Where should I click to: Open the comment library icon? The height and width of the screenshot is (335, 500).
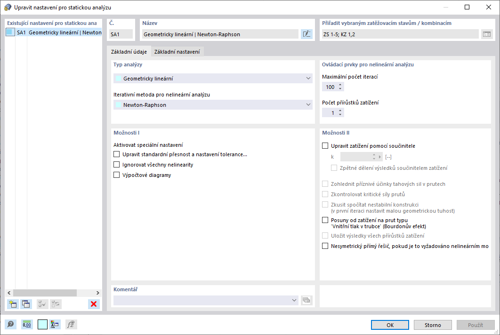pos(306,300)
